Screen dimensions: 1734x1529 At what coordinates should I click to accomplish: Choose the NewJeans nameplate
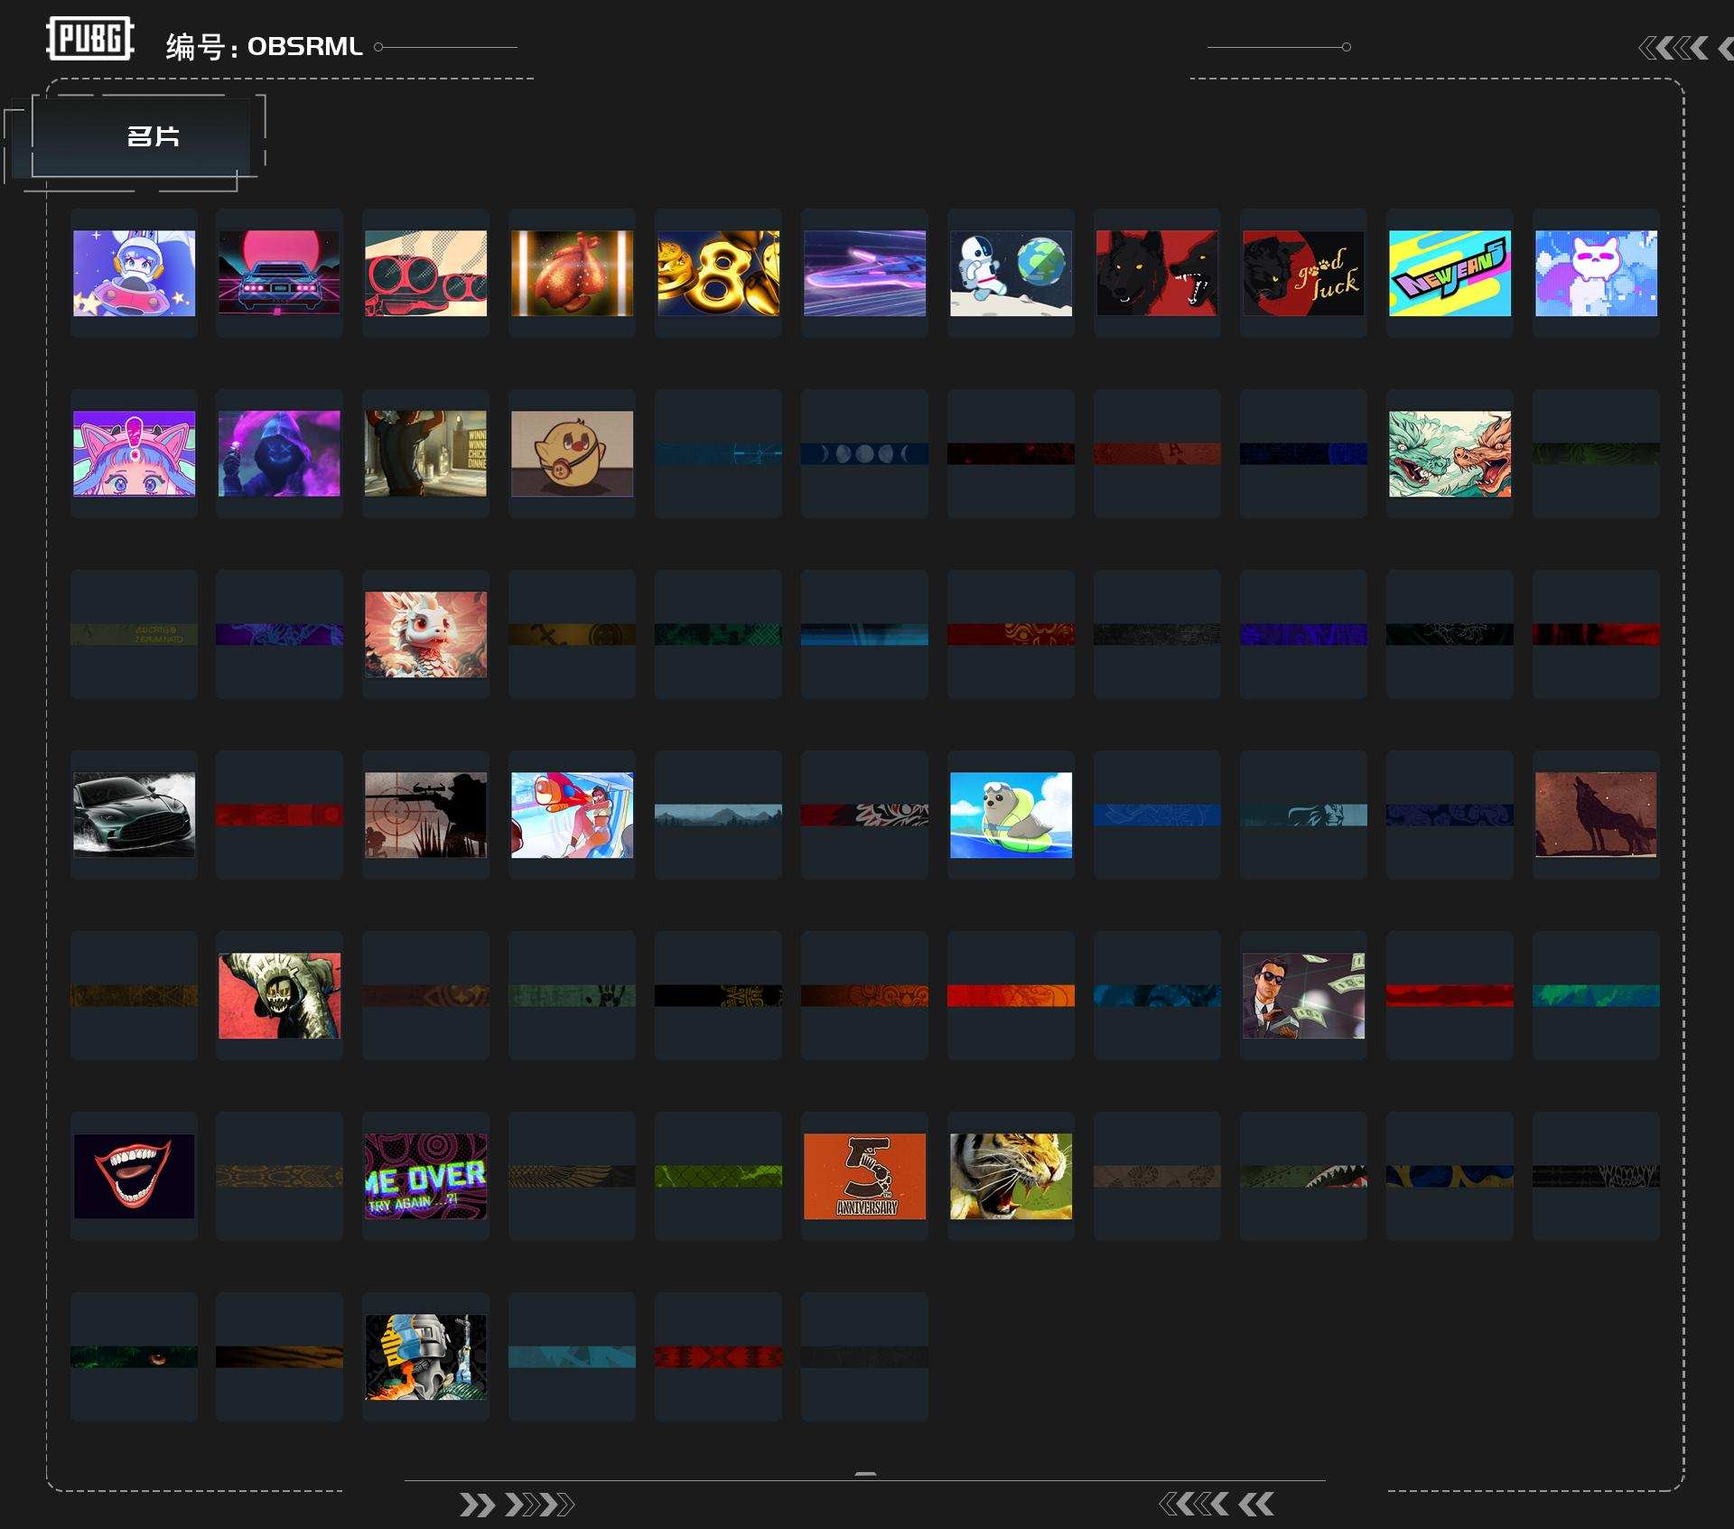click(1450, 273)
